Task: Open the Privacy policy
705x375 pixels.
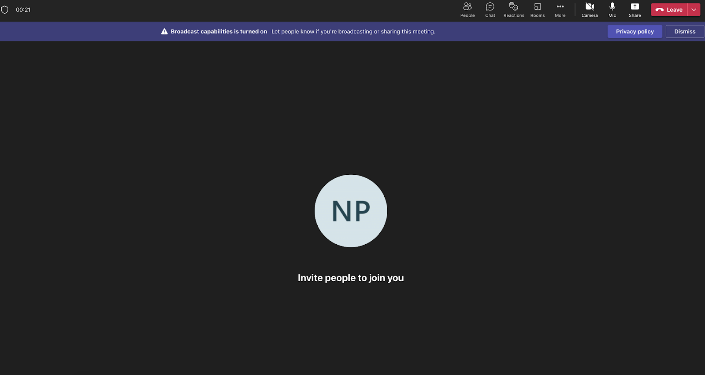Action: pos(635,31)
